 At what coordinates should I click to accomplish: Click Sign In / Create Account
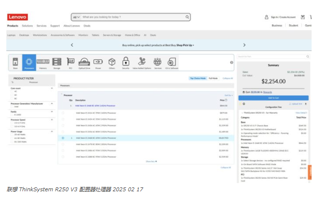[x=283, y=17]
